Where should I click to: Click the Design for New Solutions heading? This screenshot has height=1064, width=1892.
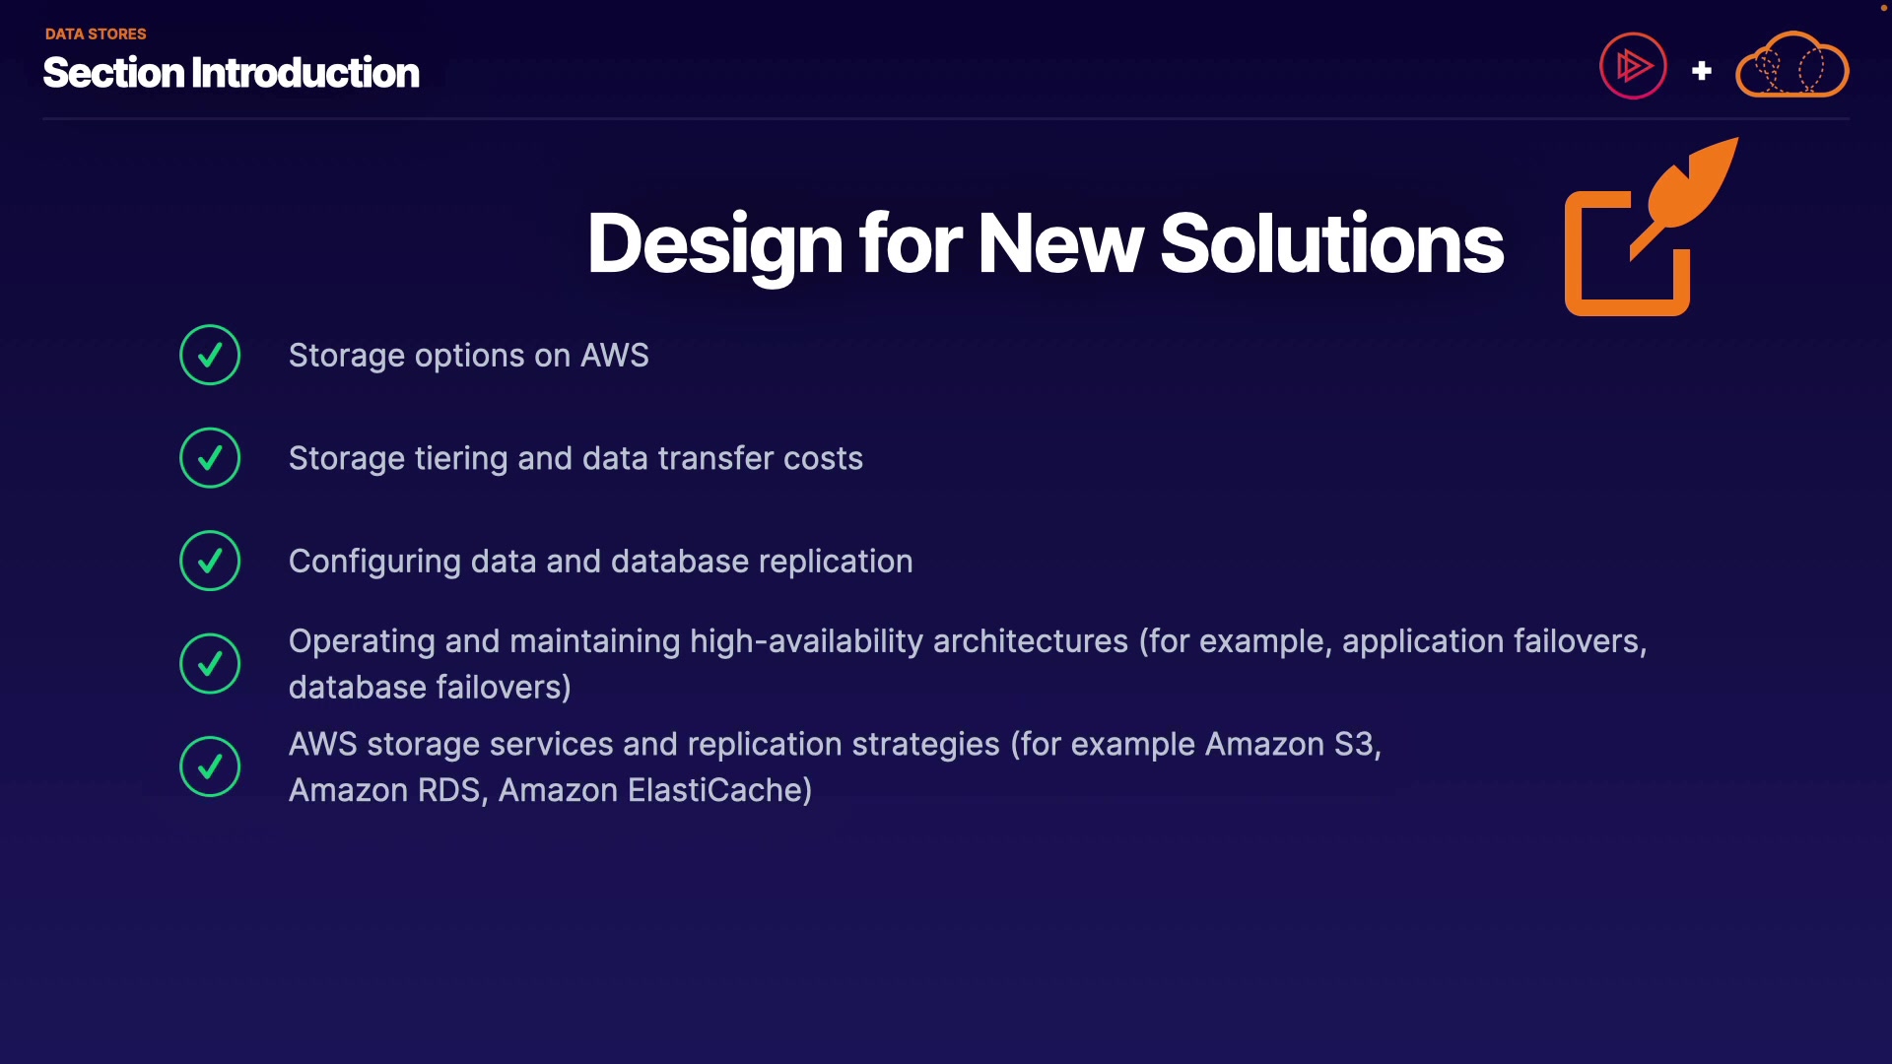tap(1045, 243)
